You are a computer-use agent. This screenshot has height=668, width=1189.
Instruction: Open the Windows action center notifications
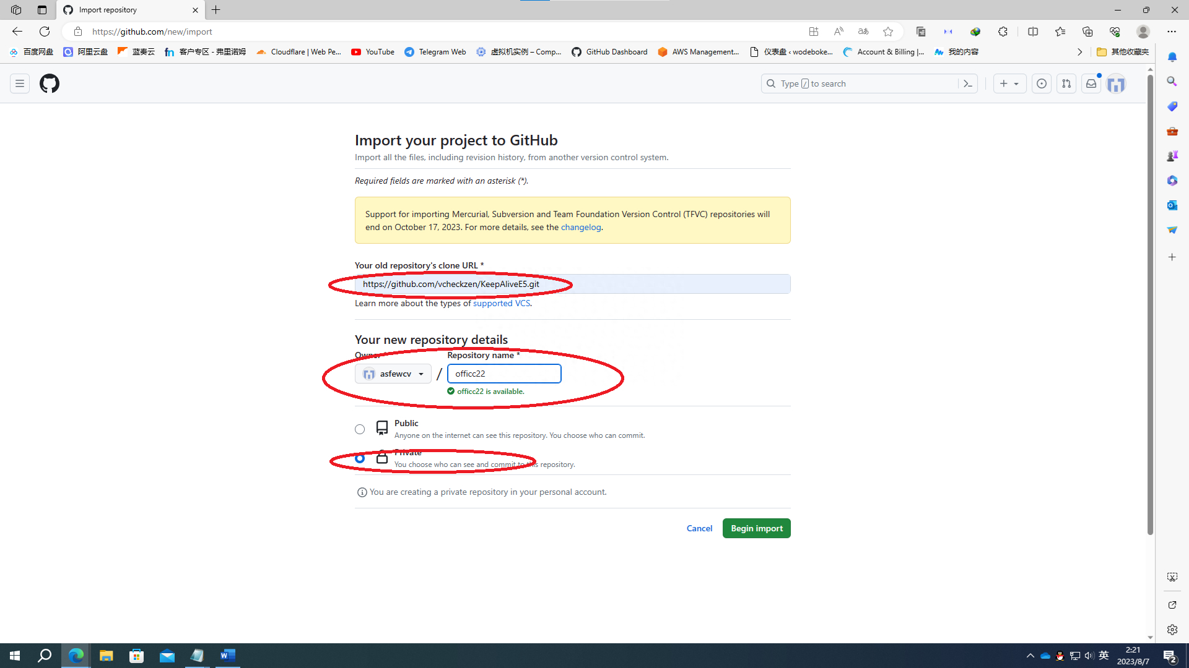pos(1170,656)
